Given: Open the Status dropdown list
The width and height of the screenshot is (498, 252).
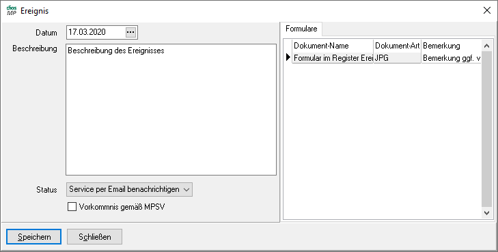Looking at the screenshot, I should [129, 189].
